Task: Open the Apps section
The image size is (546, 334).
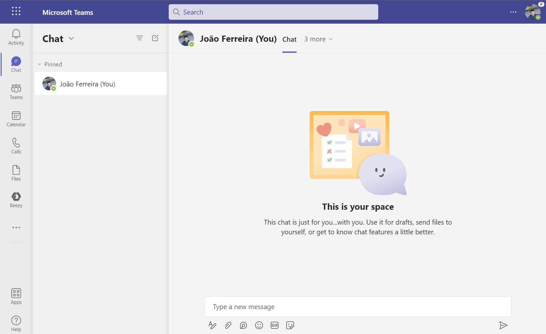Action: tap(16, 295)
